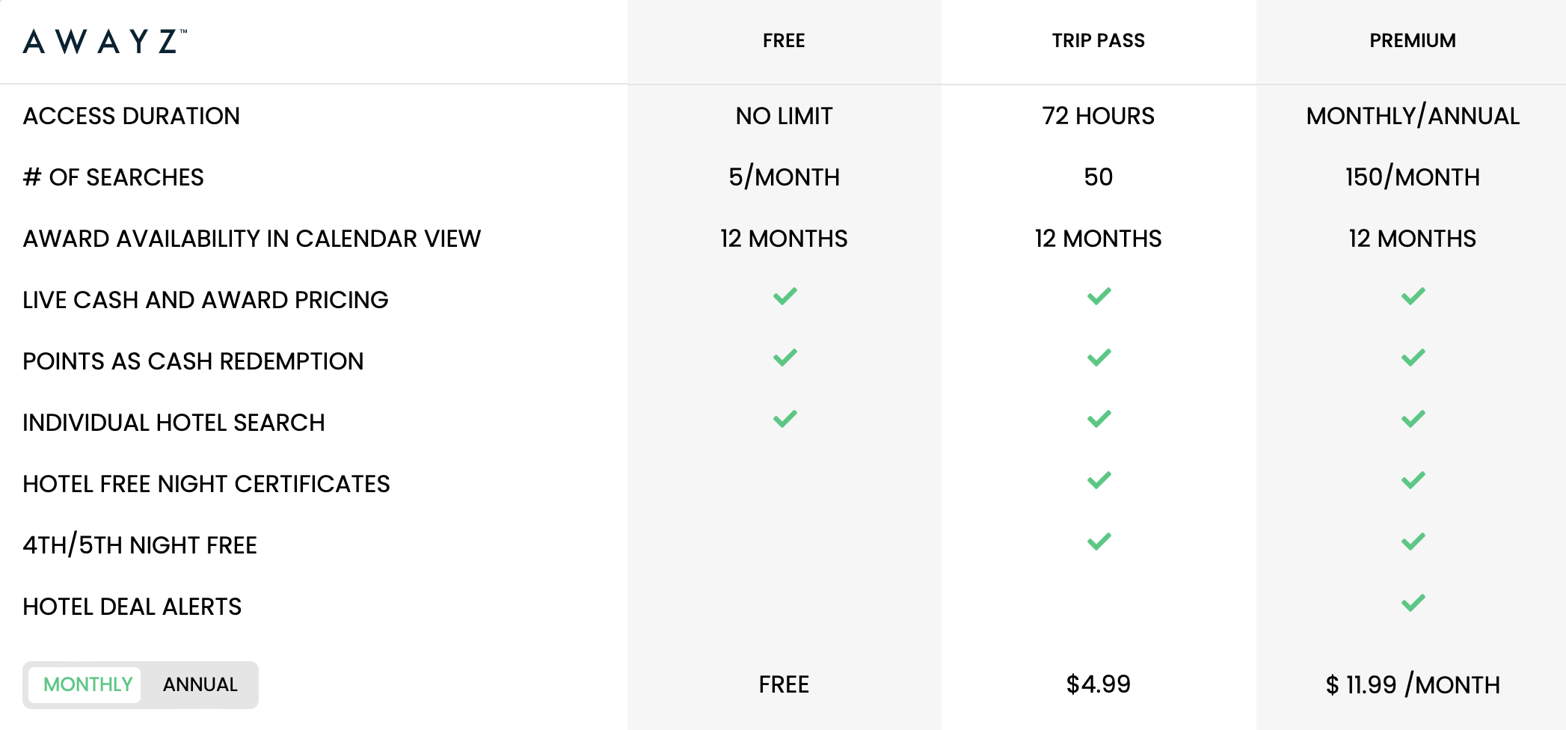
Task: Click Premium checkmark for Individual Hotel Search
Action: point(1413,419)
